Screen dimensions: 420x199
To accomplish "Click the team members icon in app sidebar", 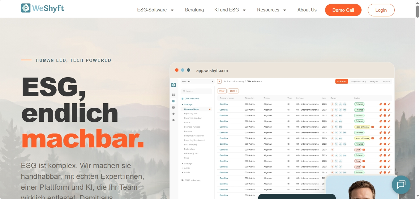I will pyautogui.click(x=174, y=120).
